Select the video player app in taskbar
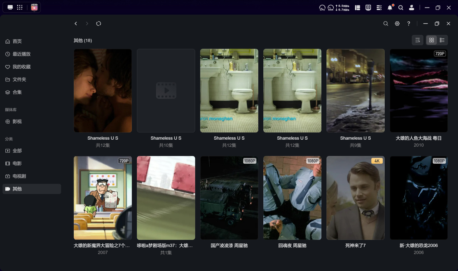Screen dimensions: 458x271 click(34, 8)
